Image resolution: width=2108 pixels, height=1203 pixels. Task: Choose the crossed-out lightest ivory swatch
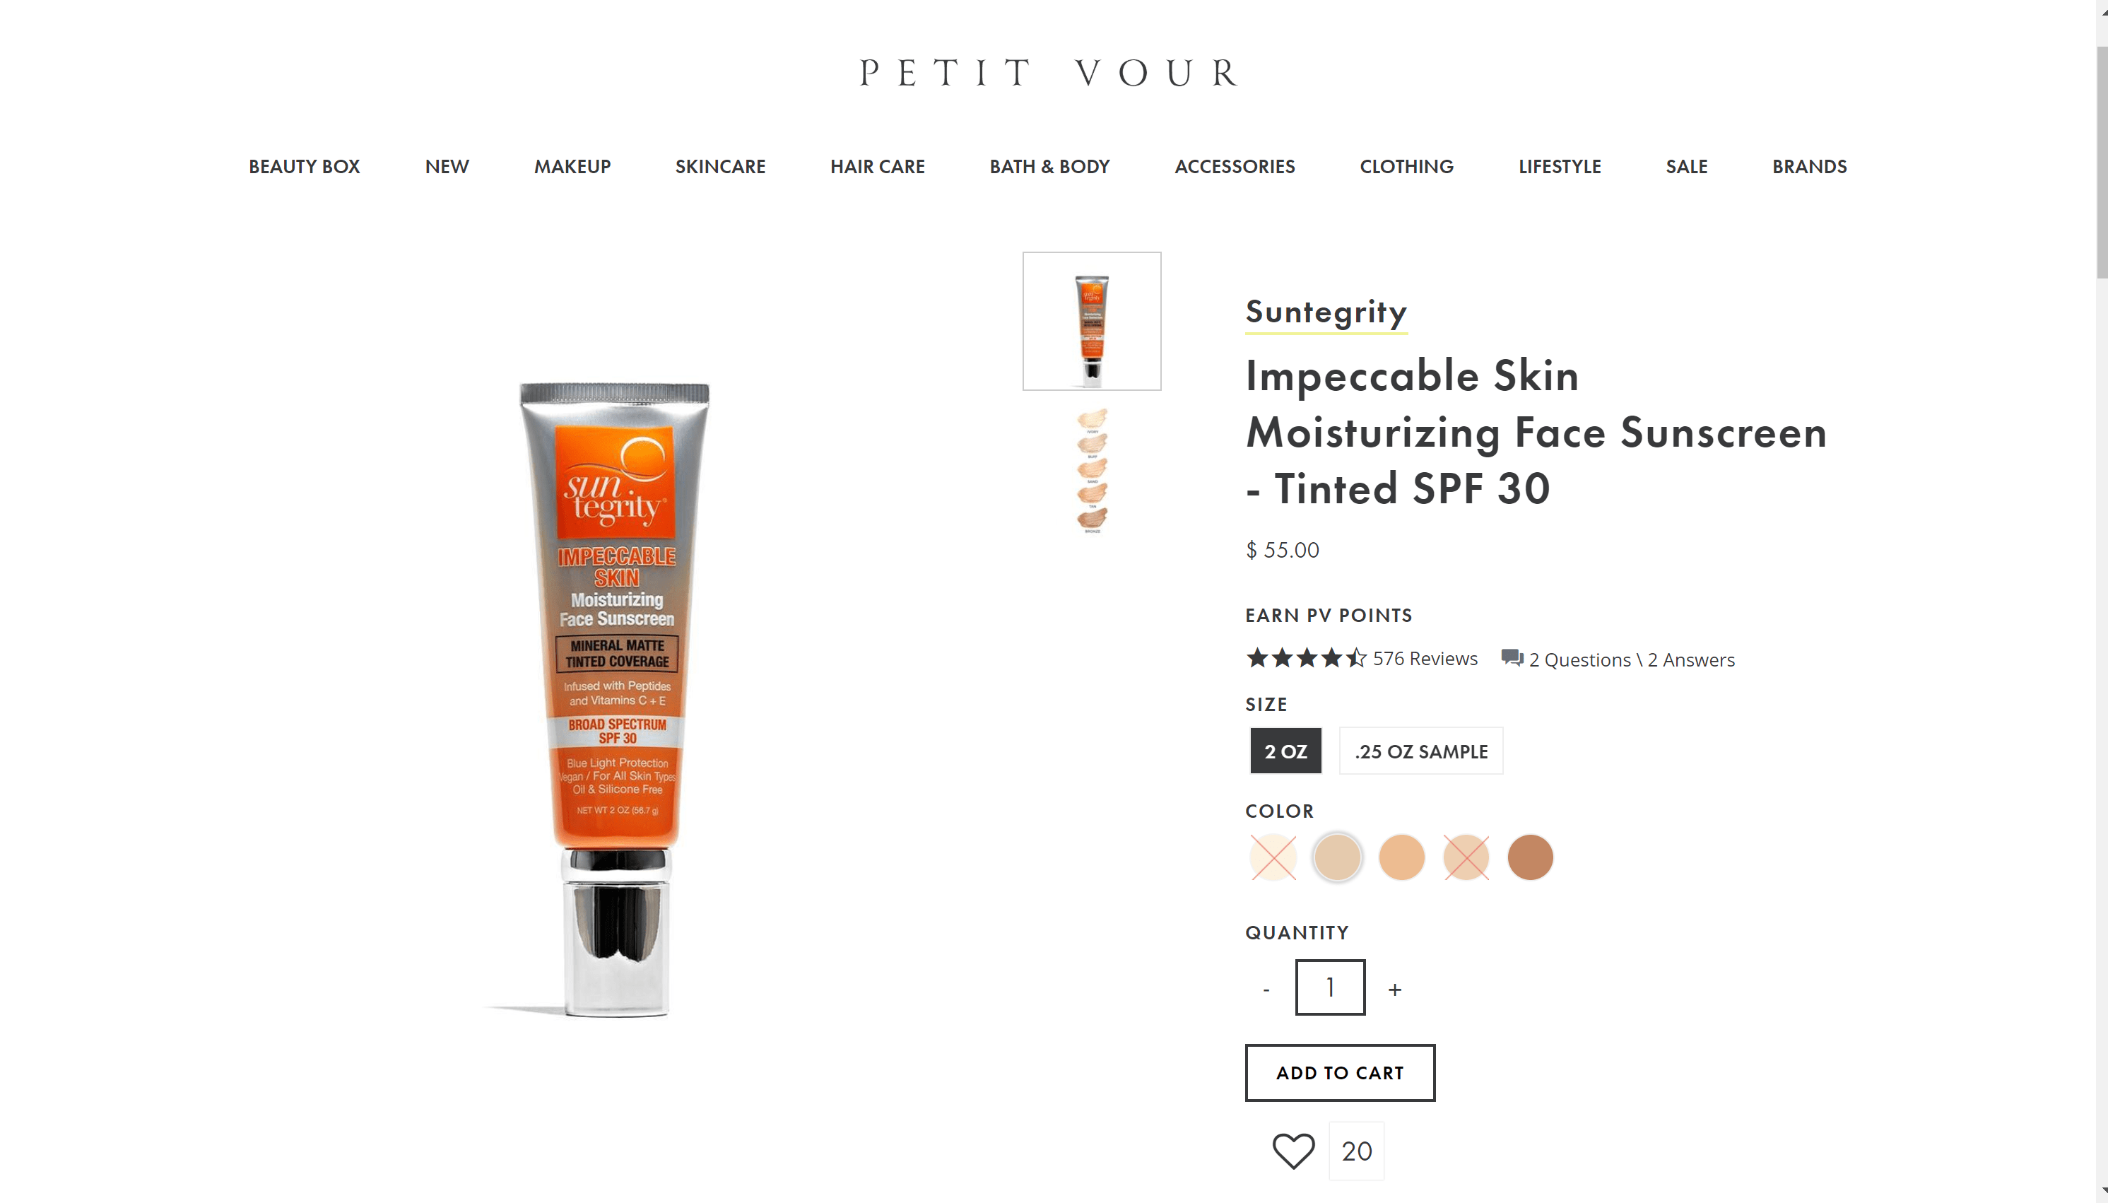pyautogui.click(x=1273, y=857)
